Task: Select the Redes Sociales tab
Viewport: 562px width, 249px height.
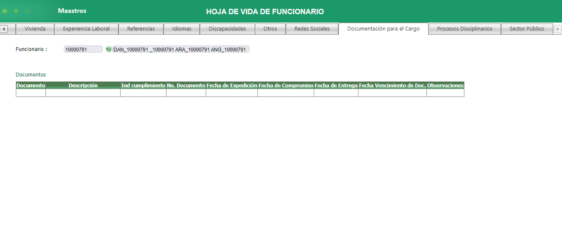Action: [312, 29]
